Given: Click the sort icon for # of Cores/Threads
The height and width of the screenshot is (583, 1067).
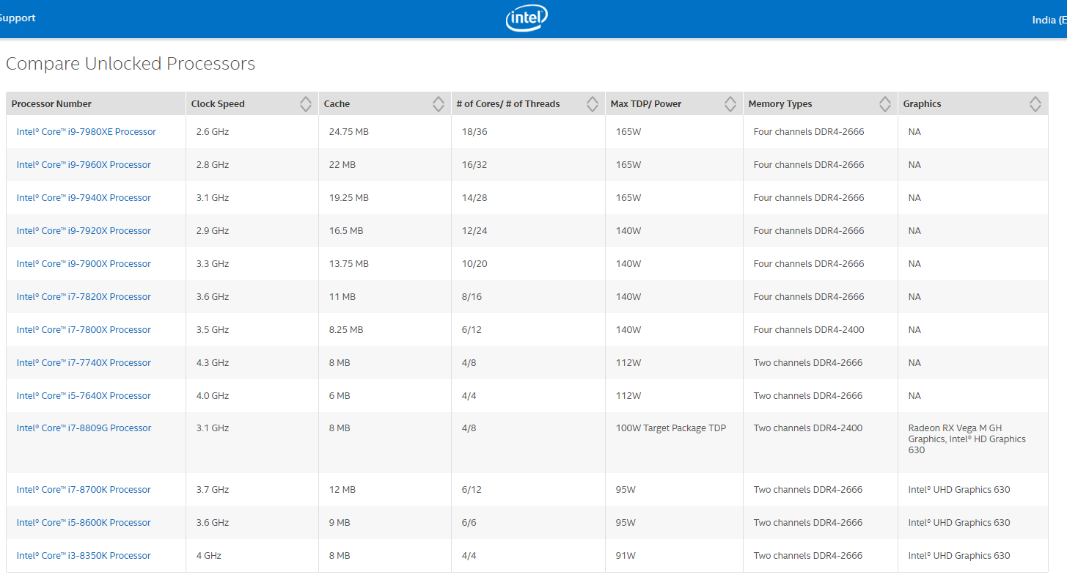Looking at the screenshot, I should [x=592, y=103].
